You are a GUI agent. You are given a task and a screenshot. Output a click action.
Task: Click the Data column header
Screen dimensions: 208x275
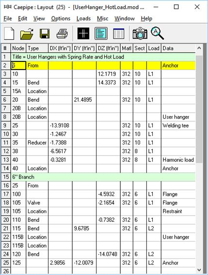178,48
